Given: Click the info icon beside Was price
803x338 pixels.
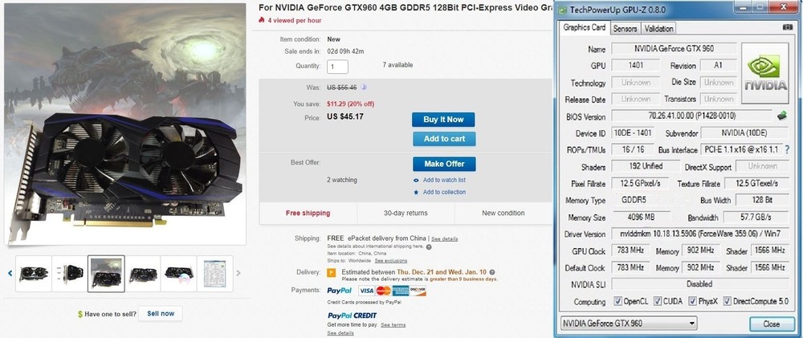Looking at the screenshot, I should point(364,87).
